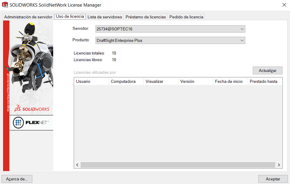This screenshot has height=184, width=290.
Task: Click the Visualizar column header
Action: 161,81
